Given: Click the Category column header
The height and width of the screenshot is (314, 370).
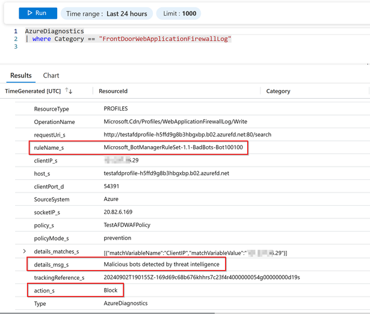Looking at the screenshot, I should point(278,91).
